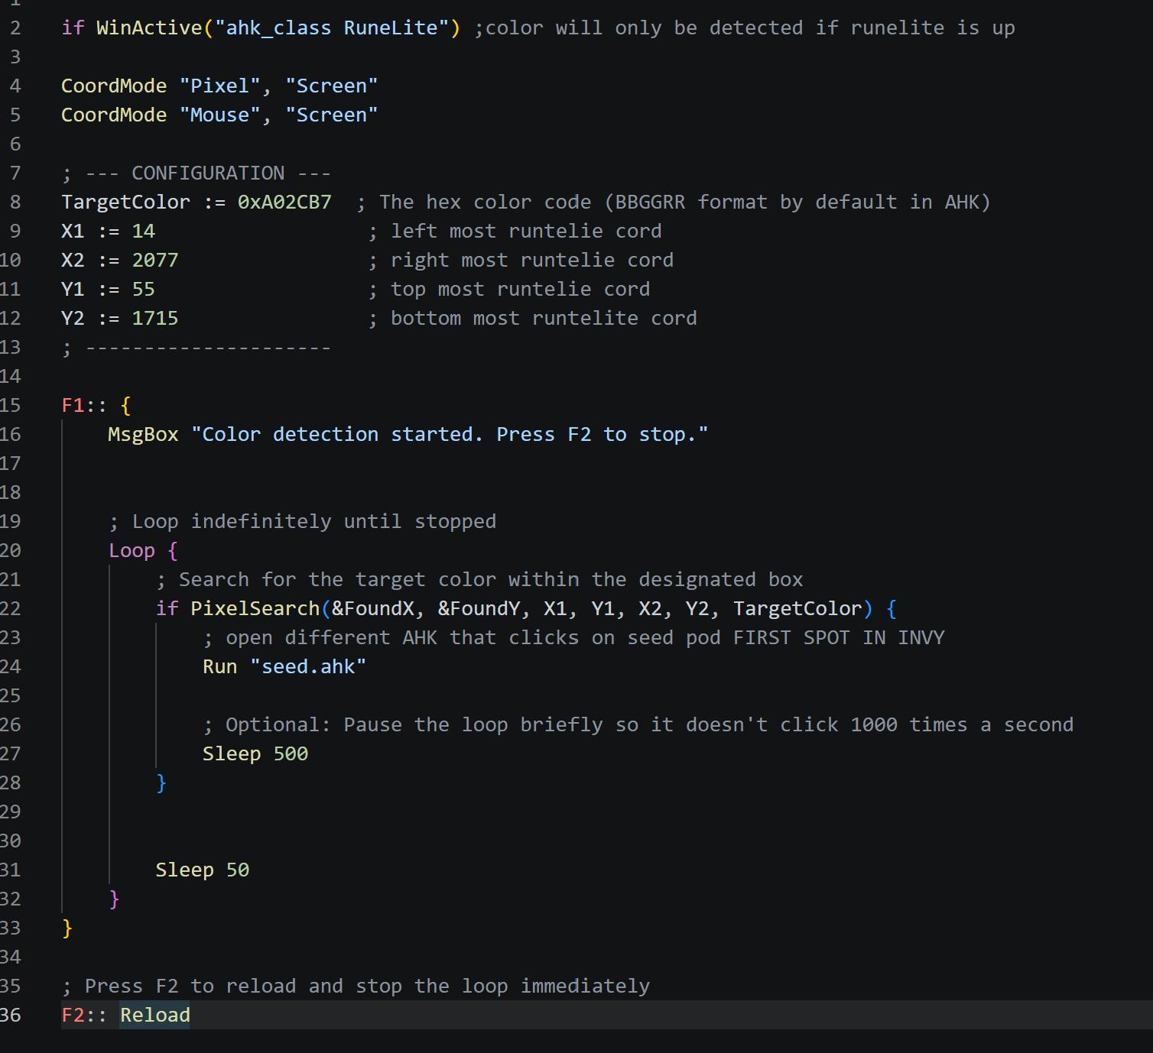The height and width of the screenshot is (1053, 1153).
Task: Click the closing yellow brace of F1 block
Action: [x=67, y=928]
